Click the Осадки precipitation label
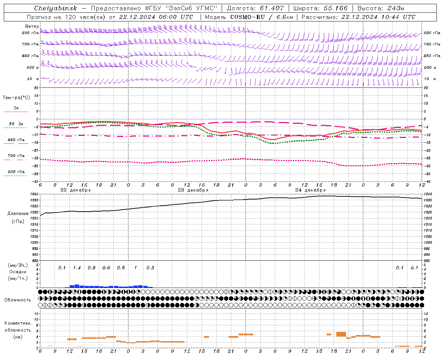 pyautogui.click(x=18, y=272)
